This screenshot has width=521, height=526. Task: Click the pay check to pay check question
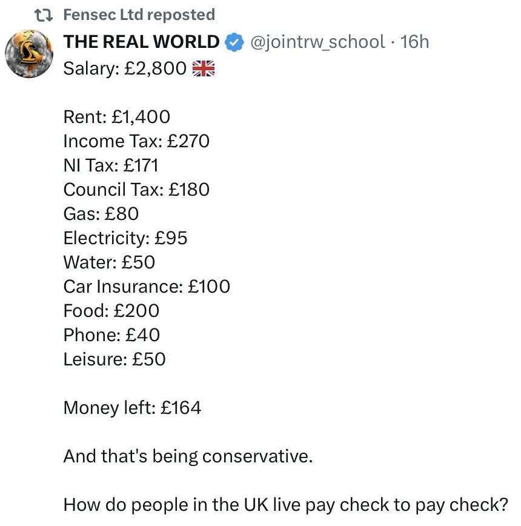tap(286, 504)
